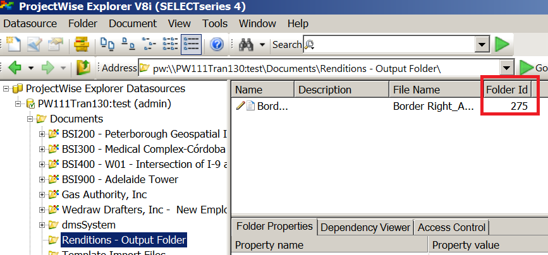Open the Address bar dropdown arrow

(506, 68)
